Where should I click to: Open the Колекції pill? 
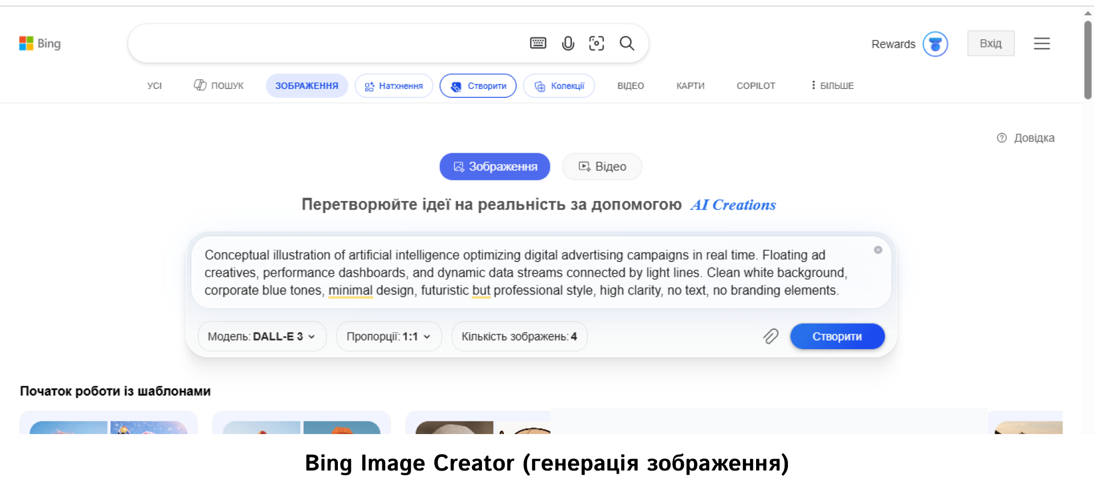(559, 85)
